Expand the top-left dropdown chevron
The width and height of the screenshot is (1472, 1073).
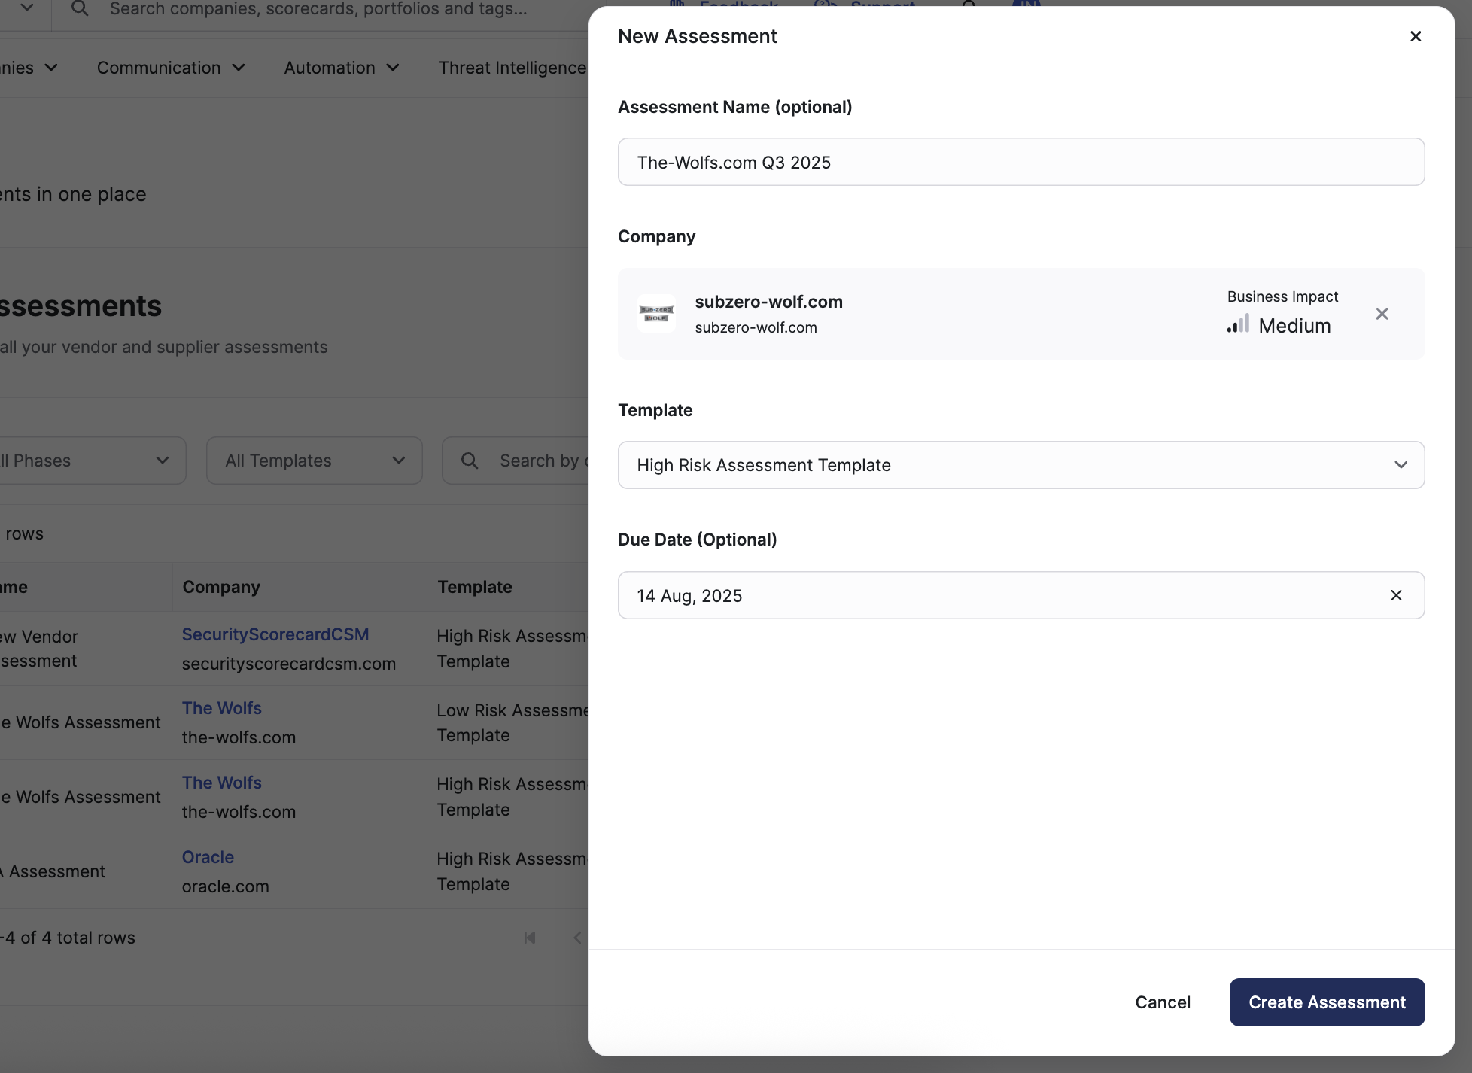(x=26, y=8)
